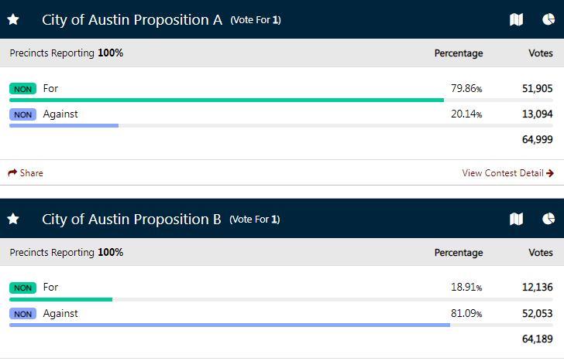This screenshot has width=564, height=361.
Task: Click the Share link text
Action: (x=31, y=173)
